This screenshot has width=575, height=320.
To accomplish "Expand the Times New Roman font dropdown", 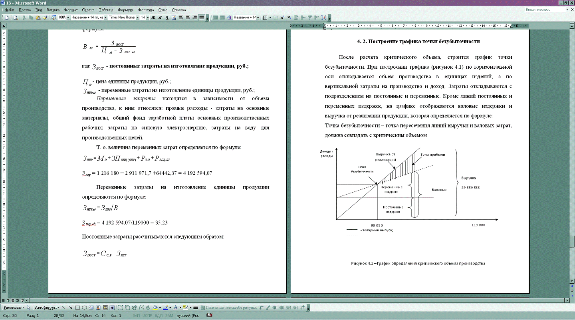I will [137, 18].
